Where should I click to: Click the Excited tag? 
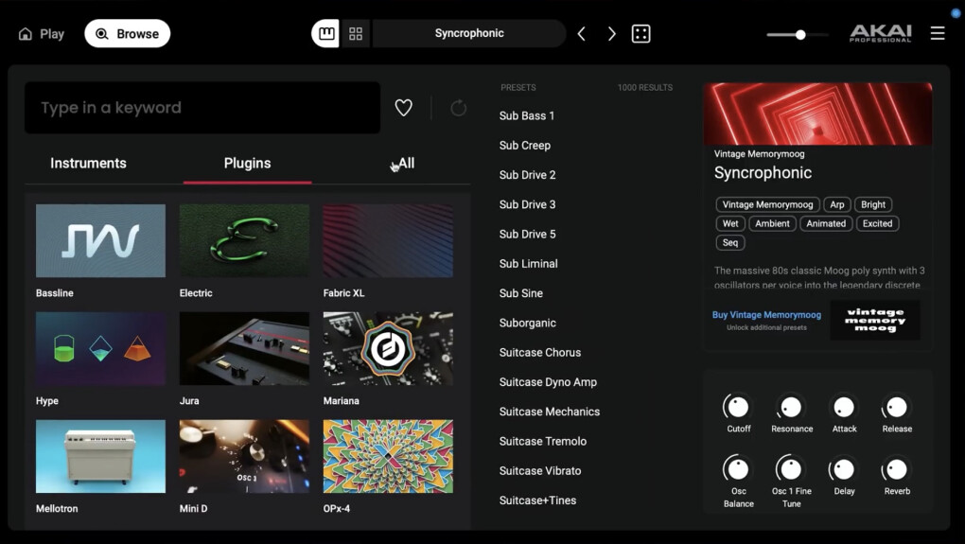[877, 223]
